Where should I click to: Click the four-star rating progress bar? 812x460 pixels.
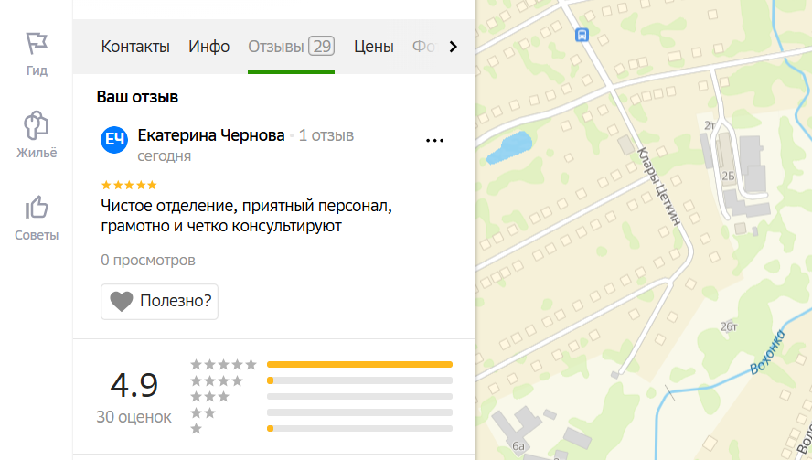click(x=359, y=380)
